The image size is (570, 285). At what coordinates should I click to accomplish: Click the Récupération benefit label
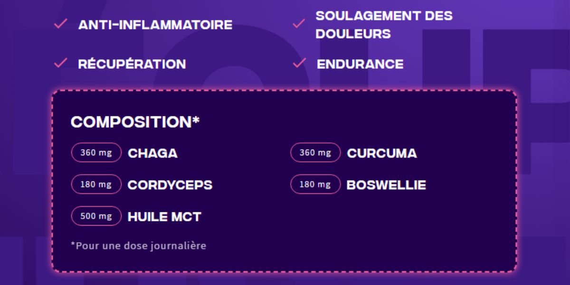132,64
